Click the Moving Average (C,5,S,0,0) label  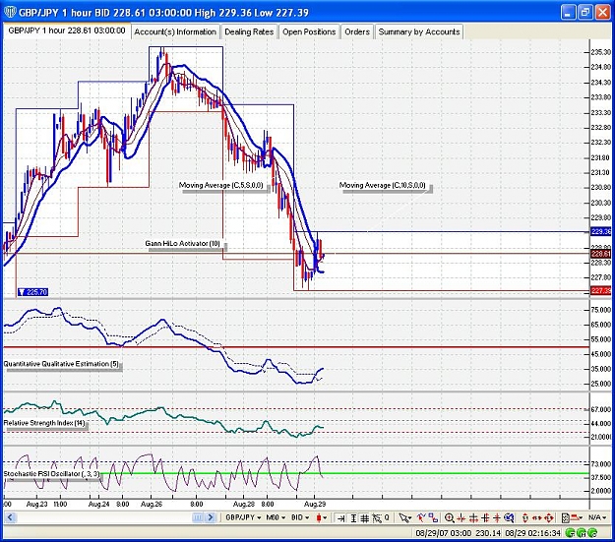(220, 185)
